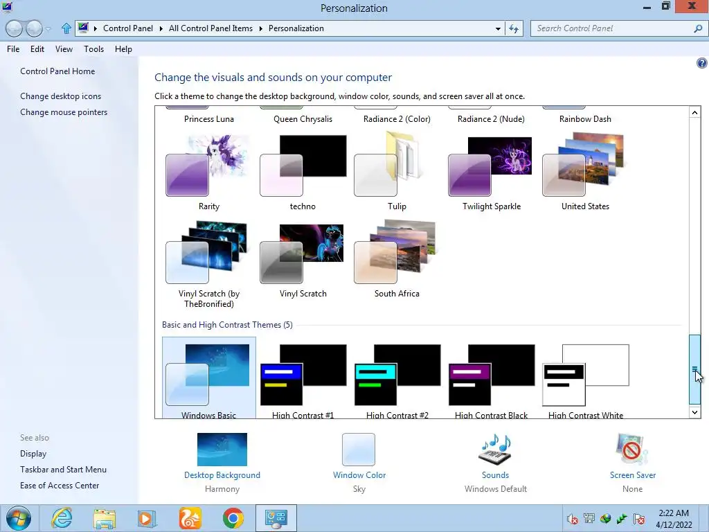Apply the United States theme

pos(585,173)
